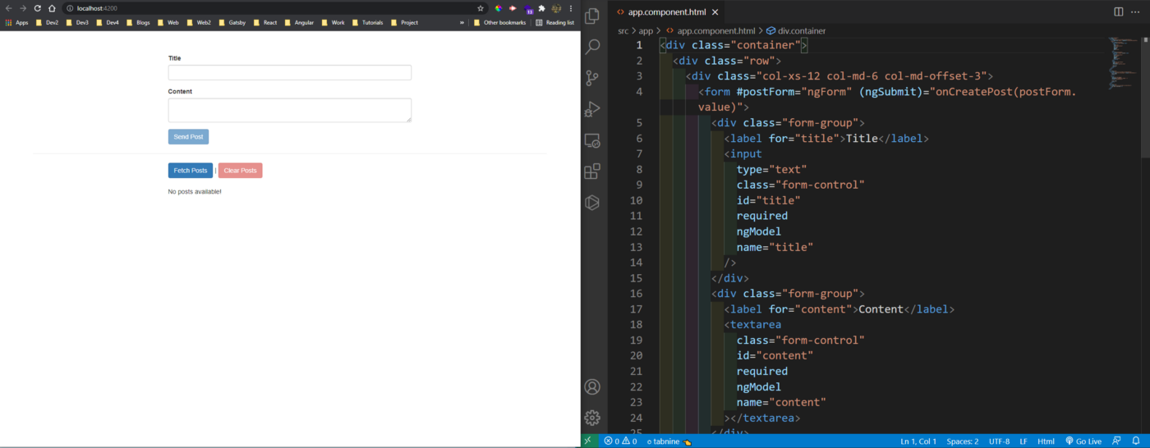Viewport: 1150px width, 448px height.
Task: Open the Blogs bookmark folder
Action: click(138, 22)
